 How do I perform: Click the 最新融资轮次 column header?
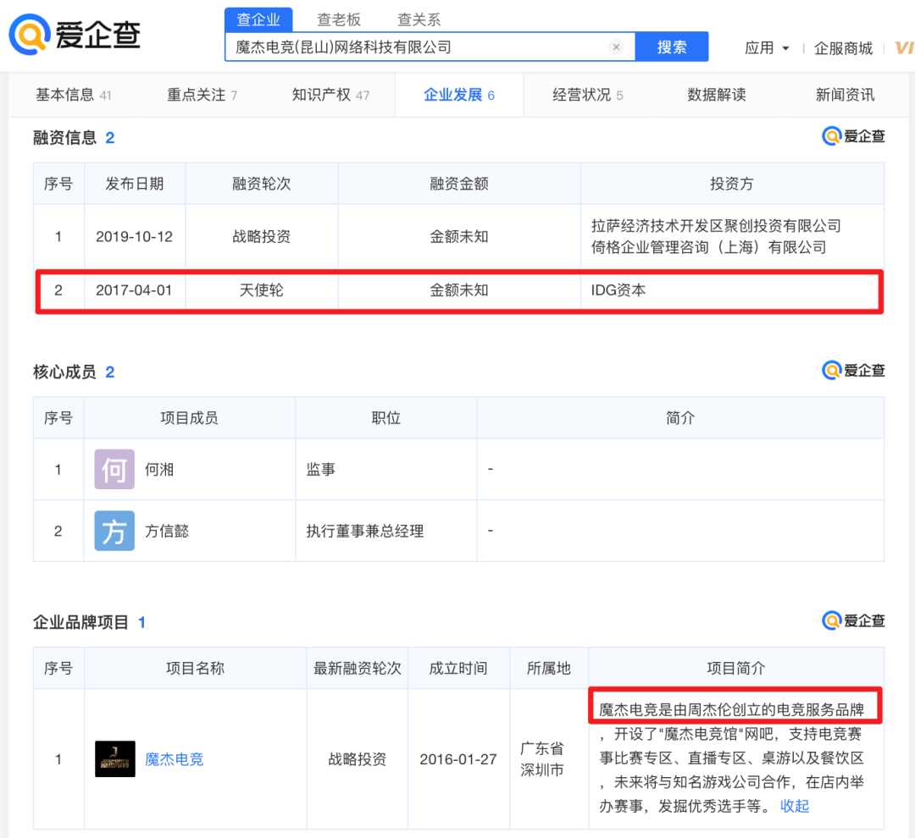(x=358, y=668)
